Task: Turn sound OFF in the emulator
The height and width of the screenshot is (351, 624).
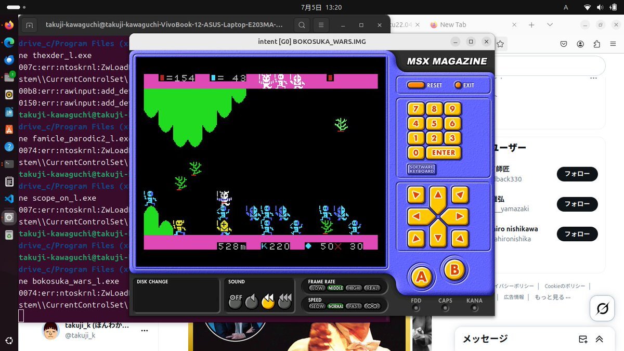Action: [236, 301]
